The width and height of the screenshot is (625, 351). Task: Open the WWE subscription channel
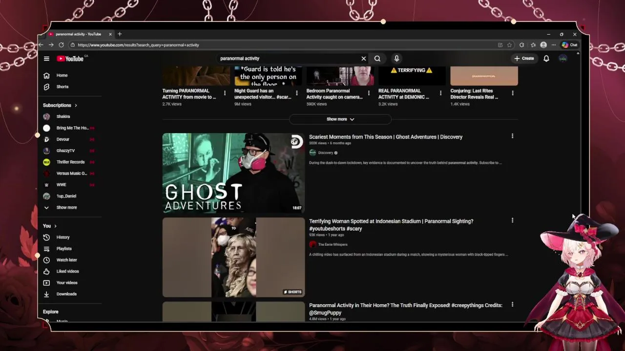pos(61,185)
